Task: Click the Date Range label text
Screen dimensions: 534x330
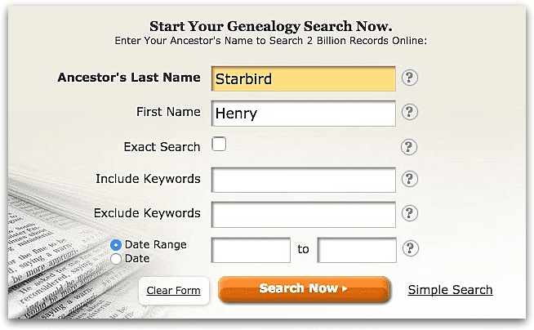Action: tap(156, 244)
